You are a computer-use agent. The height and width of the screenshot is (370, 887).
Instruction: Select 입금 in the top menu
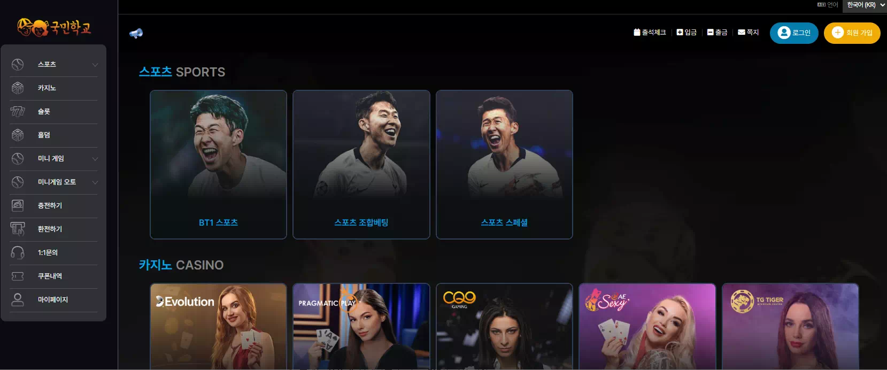pyautogui.click(x=687, y=33)
